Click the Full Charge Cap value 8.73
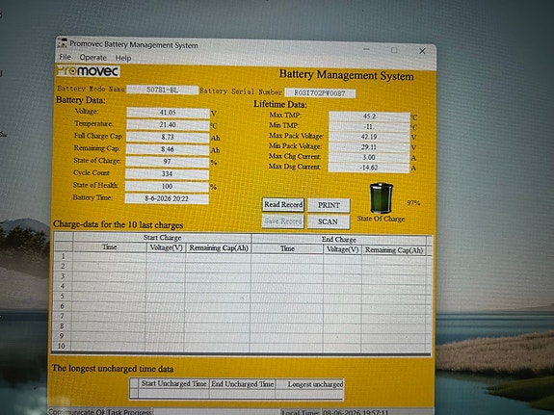This screenshot has height=415, width=554. pyautogui.click(x=168, y=137)
